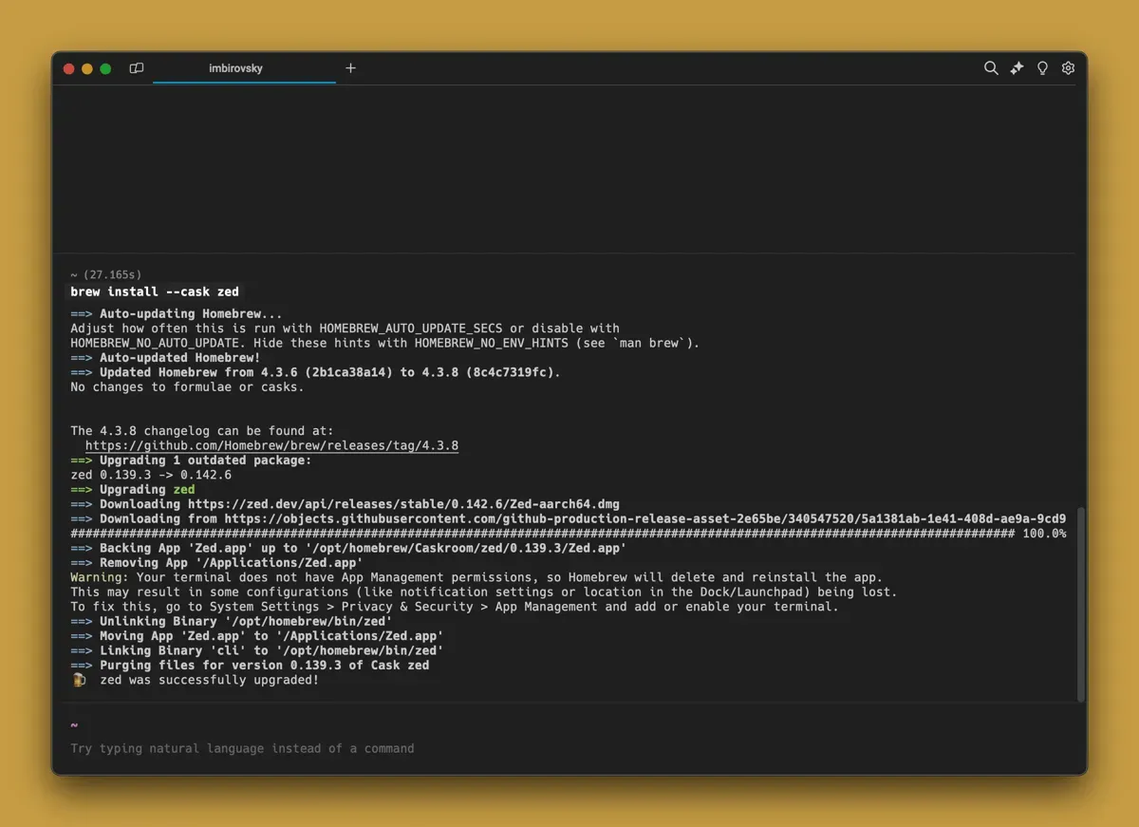
Task: Select the imbirovsky tab
Action: pyautogui.click(x=236, y=68)
